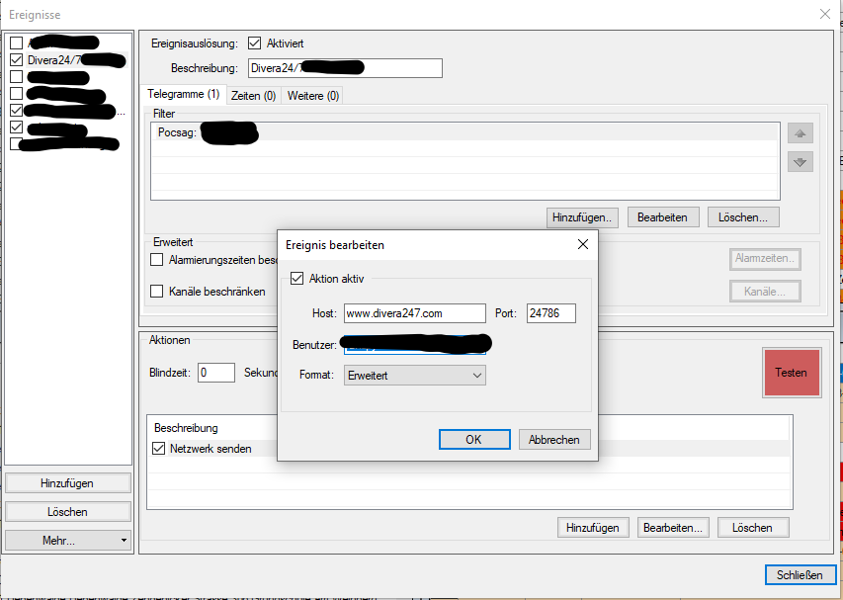Click Hinzufügen in the Aktionen section
843x600 pixels.
592,528
